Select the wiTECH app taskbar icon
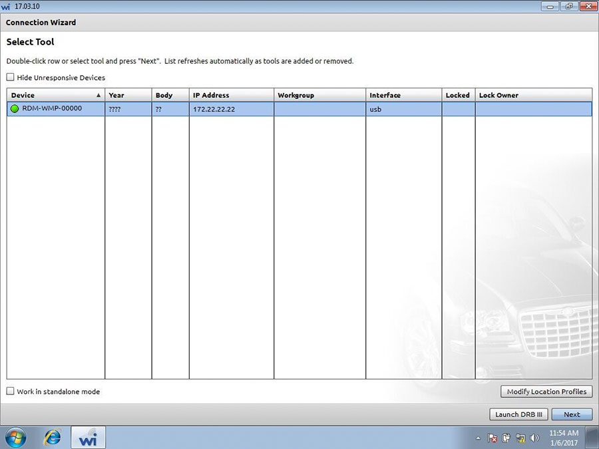The height and width of the screenshot is (449, 599). (x=88, y=438)
